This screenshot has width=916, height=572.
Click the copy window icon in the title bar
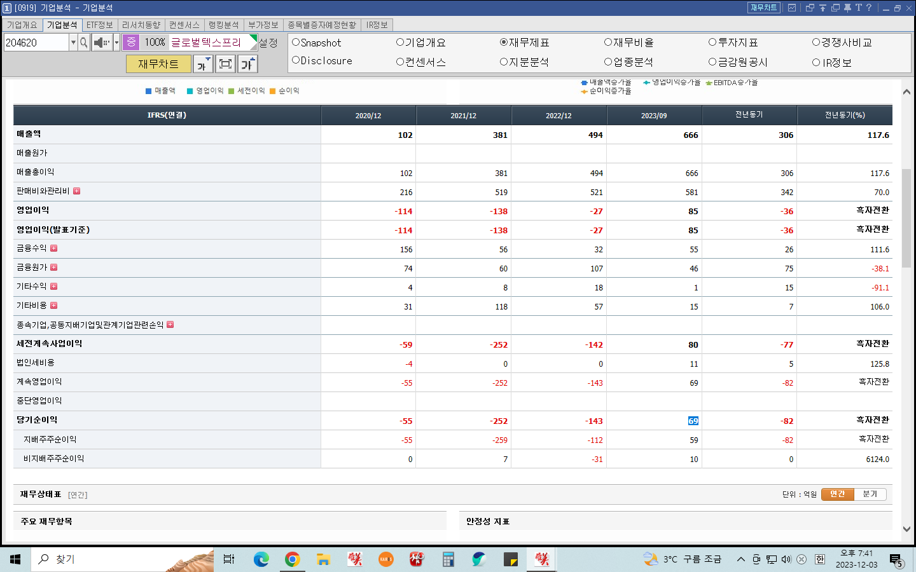tap(835, 8)
